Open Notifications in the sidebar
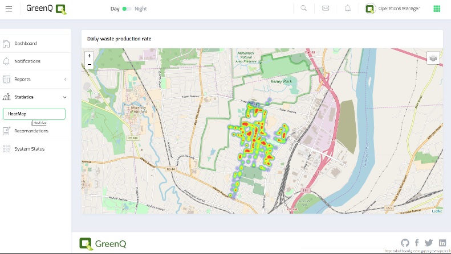451x254 pixels. point(27,61)
